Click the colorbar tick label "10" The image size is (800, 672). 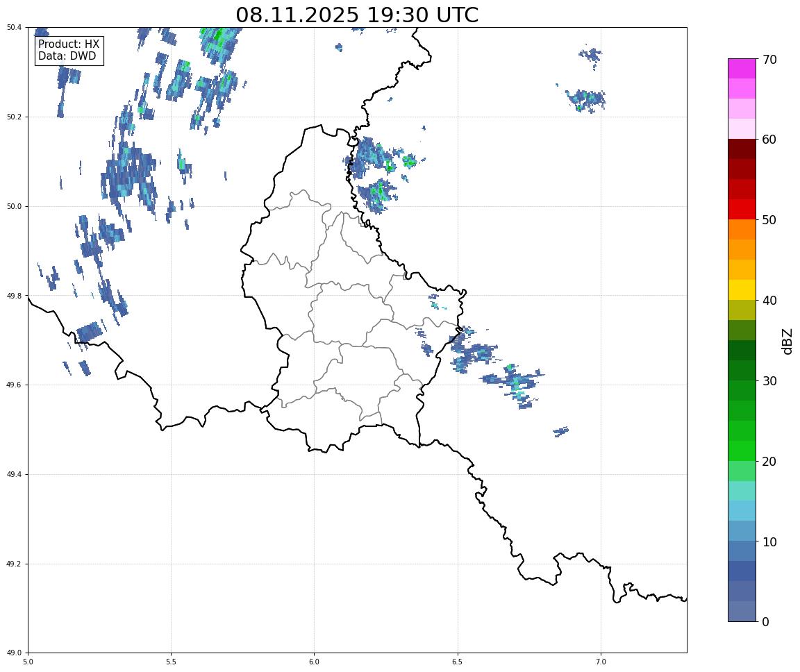click(769, 542)
